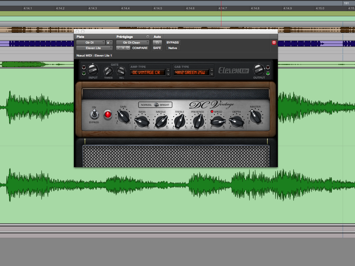Screen dimensions: 355x266
Task: Open the Eleven Lite plug-in selector
Action: [94, 48]
